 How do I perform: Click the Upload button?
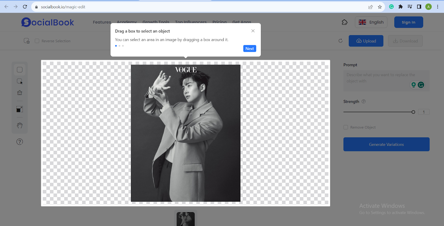click(x=366, y=41)
